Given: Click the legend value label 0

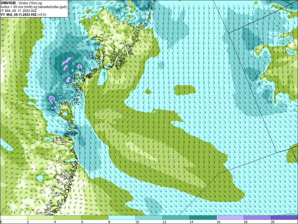Looking at the screenshot, I should click(x=1, y=222).
